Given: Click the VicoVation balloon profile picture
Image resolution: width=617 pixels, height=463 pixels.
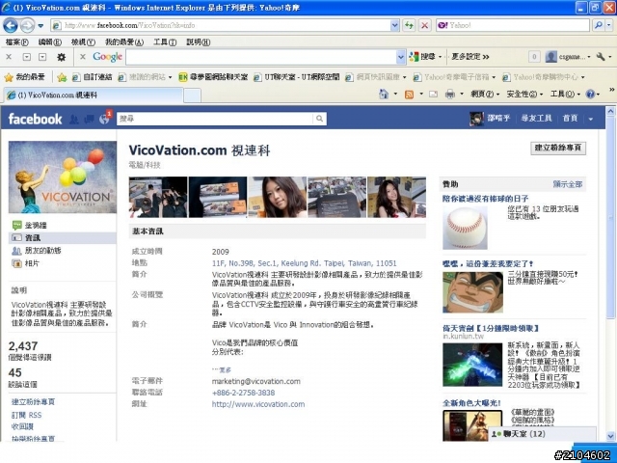Looking at the screenshot, I should [63, 177].
